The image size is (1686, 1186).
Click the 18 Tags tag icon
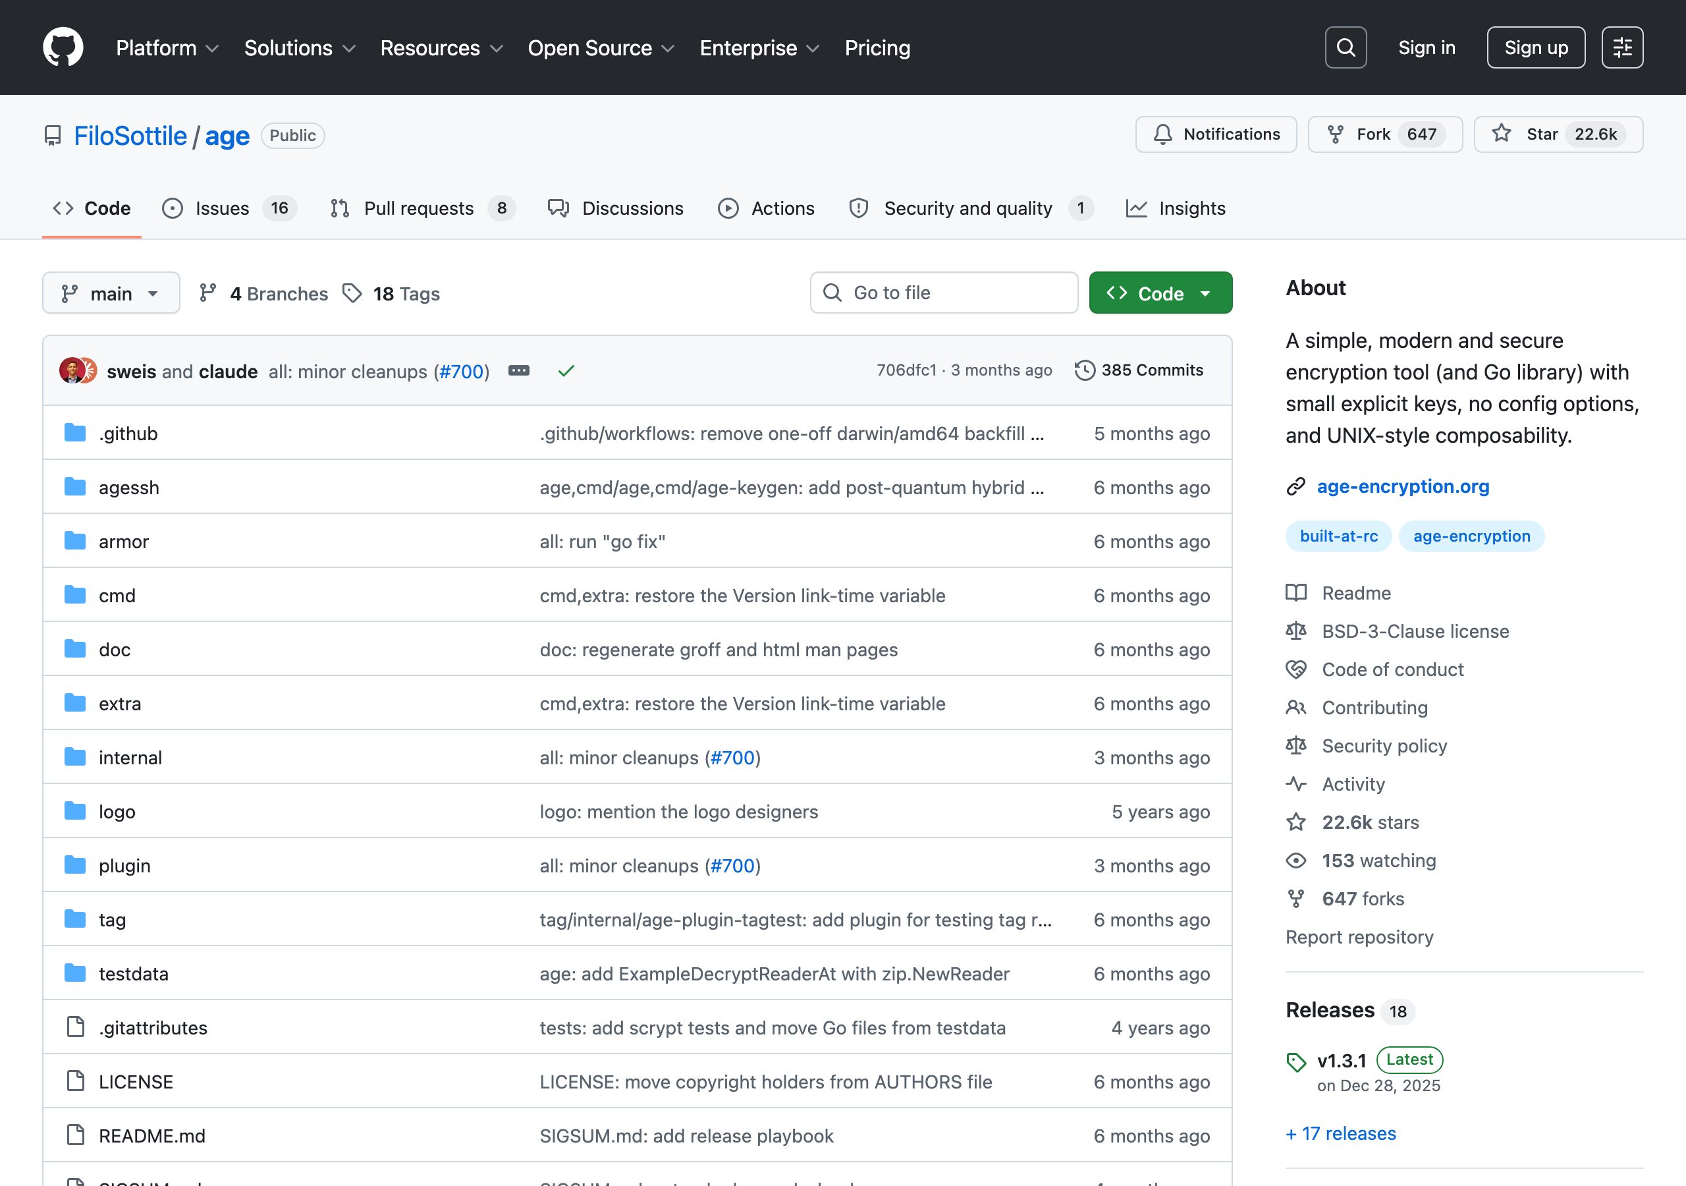point(352,293)
